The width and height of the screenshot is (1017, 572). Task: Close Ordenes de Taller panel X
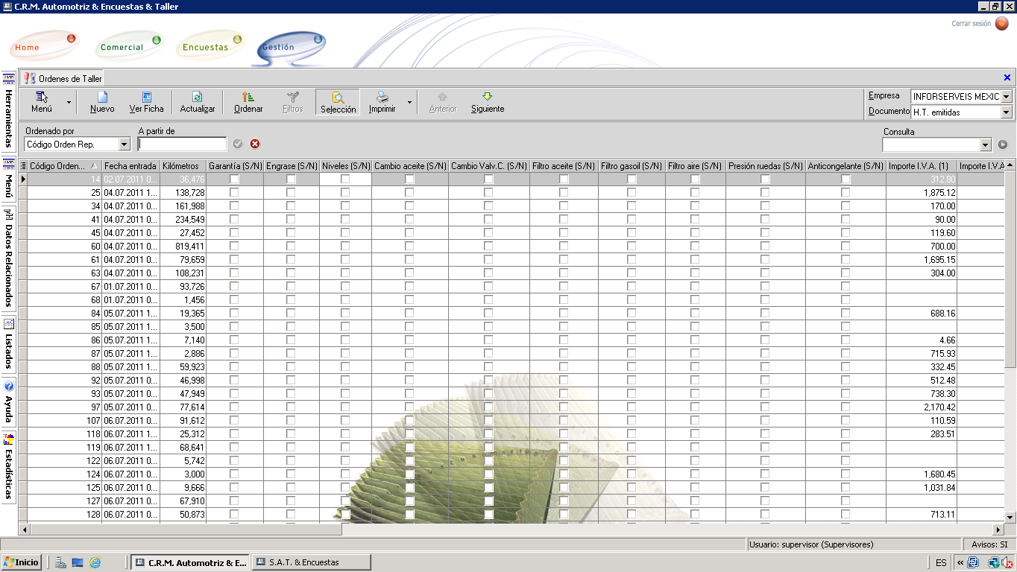click(1007, 77)
